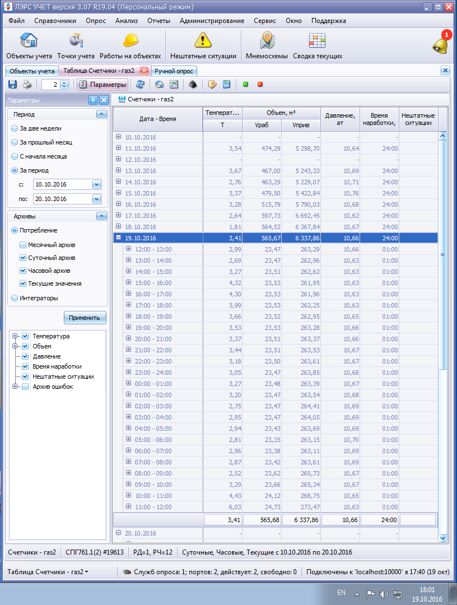Click the black weight icon in toolbar
The height and width of the screenshot is (605, 457).
point(193,85)
